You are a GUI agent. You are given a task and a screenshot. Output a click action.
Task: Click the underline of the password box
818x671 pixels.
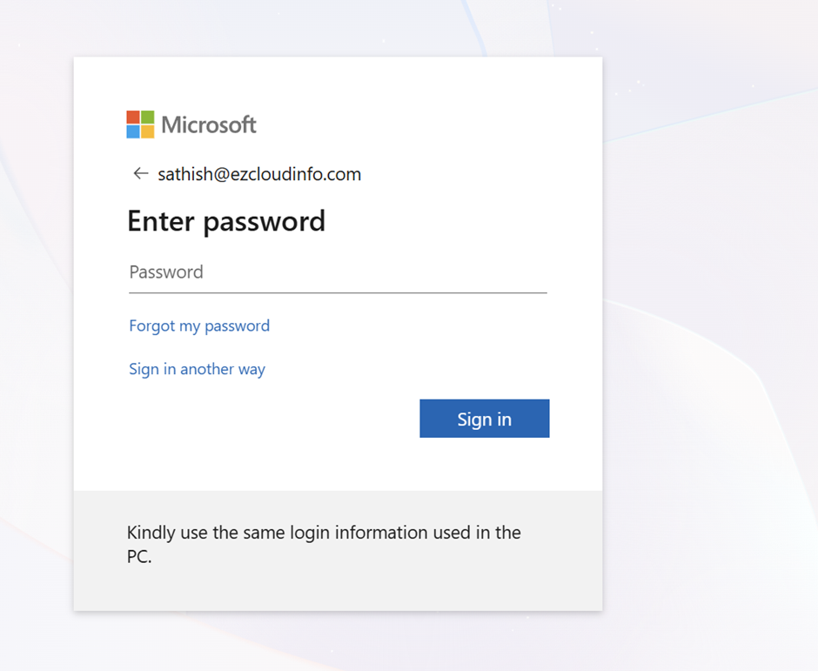(338, 293)
